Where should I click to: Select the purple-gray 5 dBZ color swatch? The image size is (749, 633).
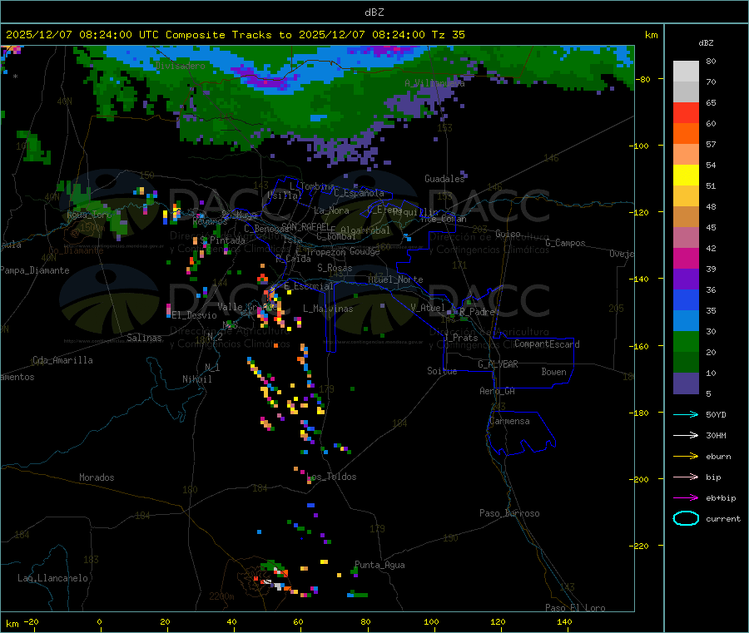tap(686, 383)
